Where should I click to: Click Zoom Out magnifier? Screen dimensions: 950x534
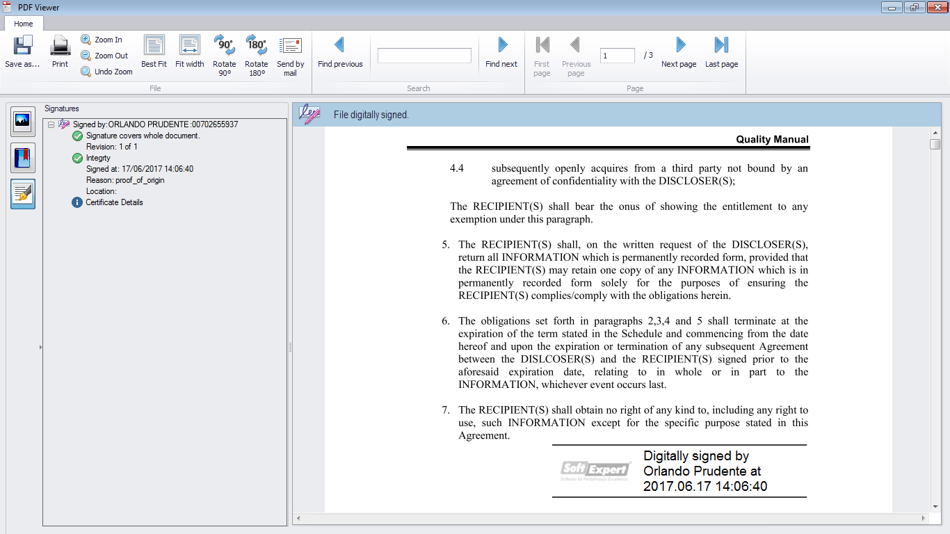(86, 56)
